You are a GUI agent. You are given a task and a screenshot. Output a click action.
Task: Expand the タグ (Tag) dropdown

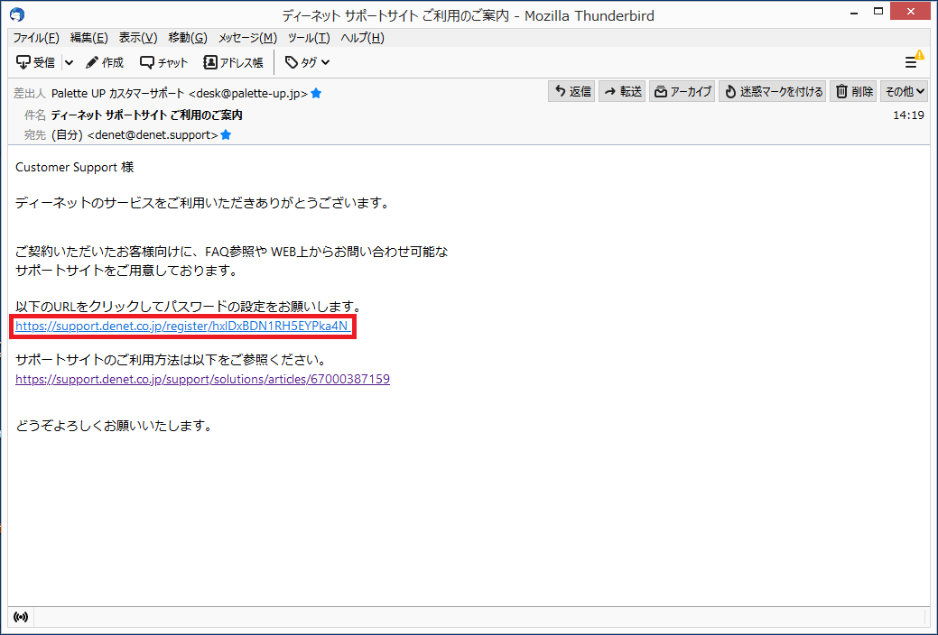click(308, 62)
